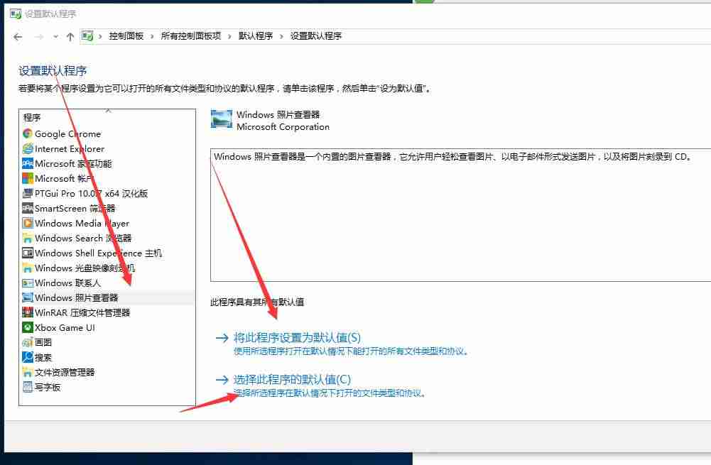Expand the chevron after 控制面板 breadcrumb
The width and height of the screenshot is (711, 465).
[x=152, y=36]
